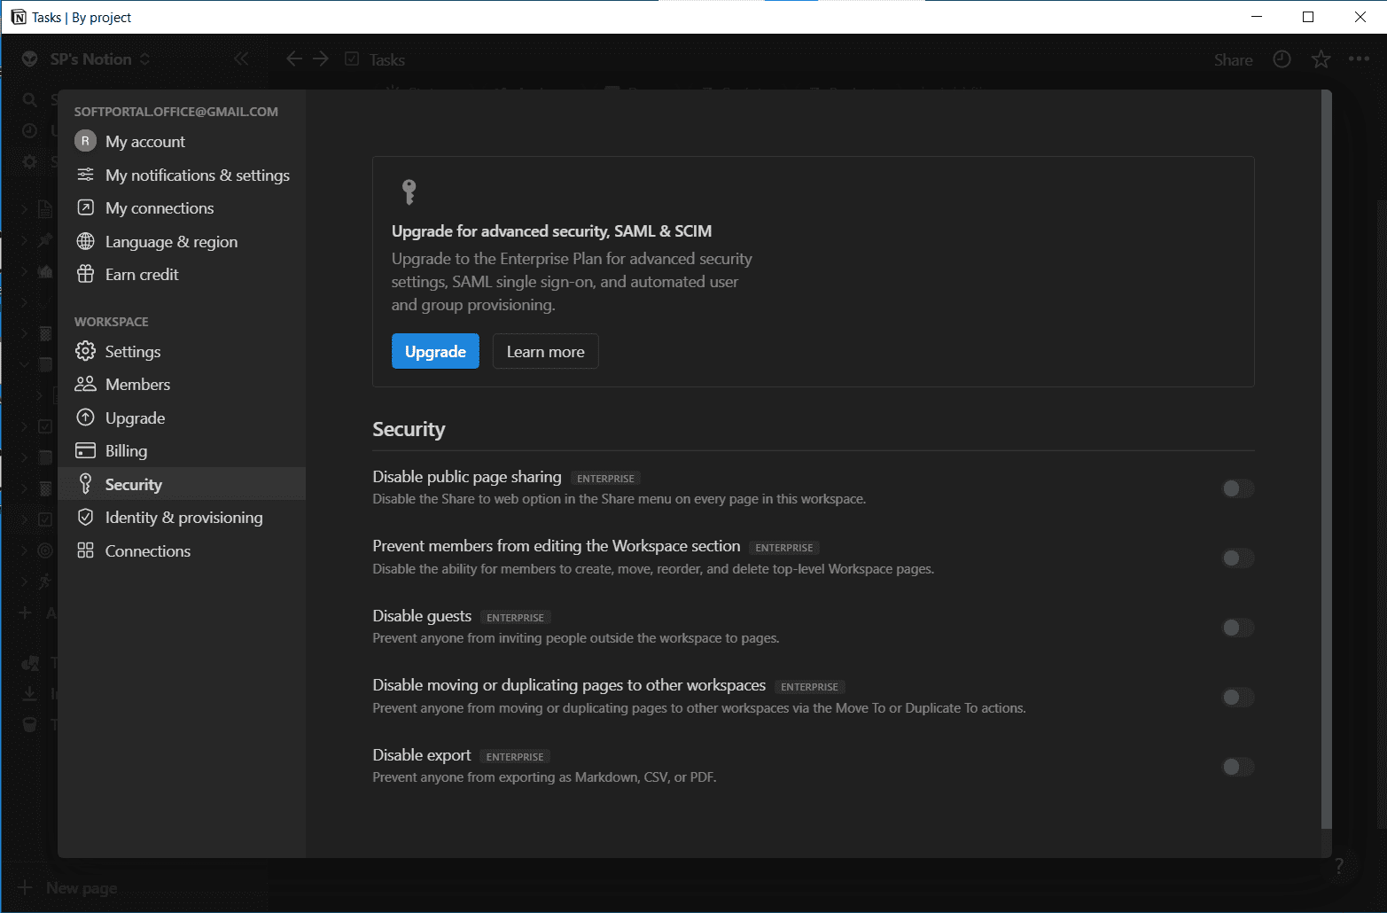Click the grid icon beside Connections
Image resolution: width=1387 pixels, height=913 pixels.
coord(85,550)
